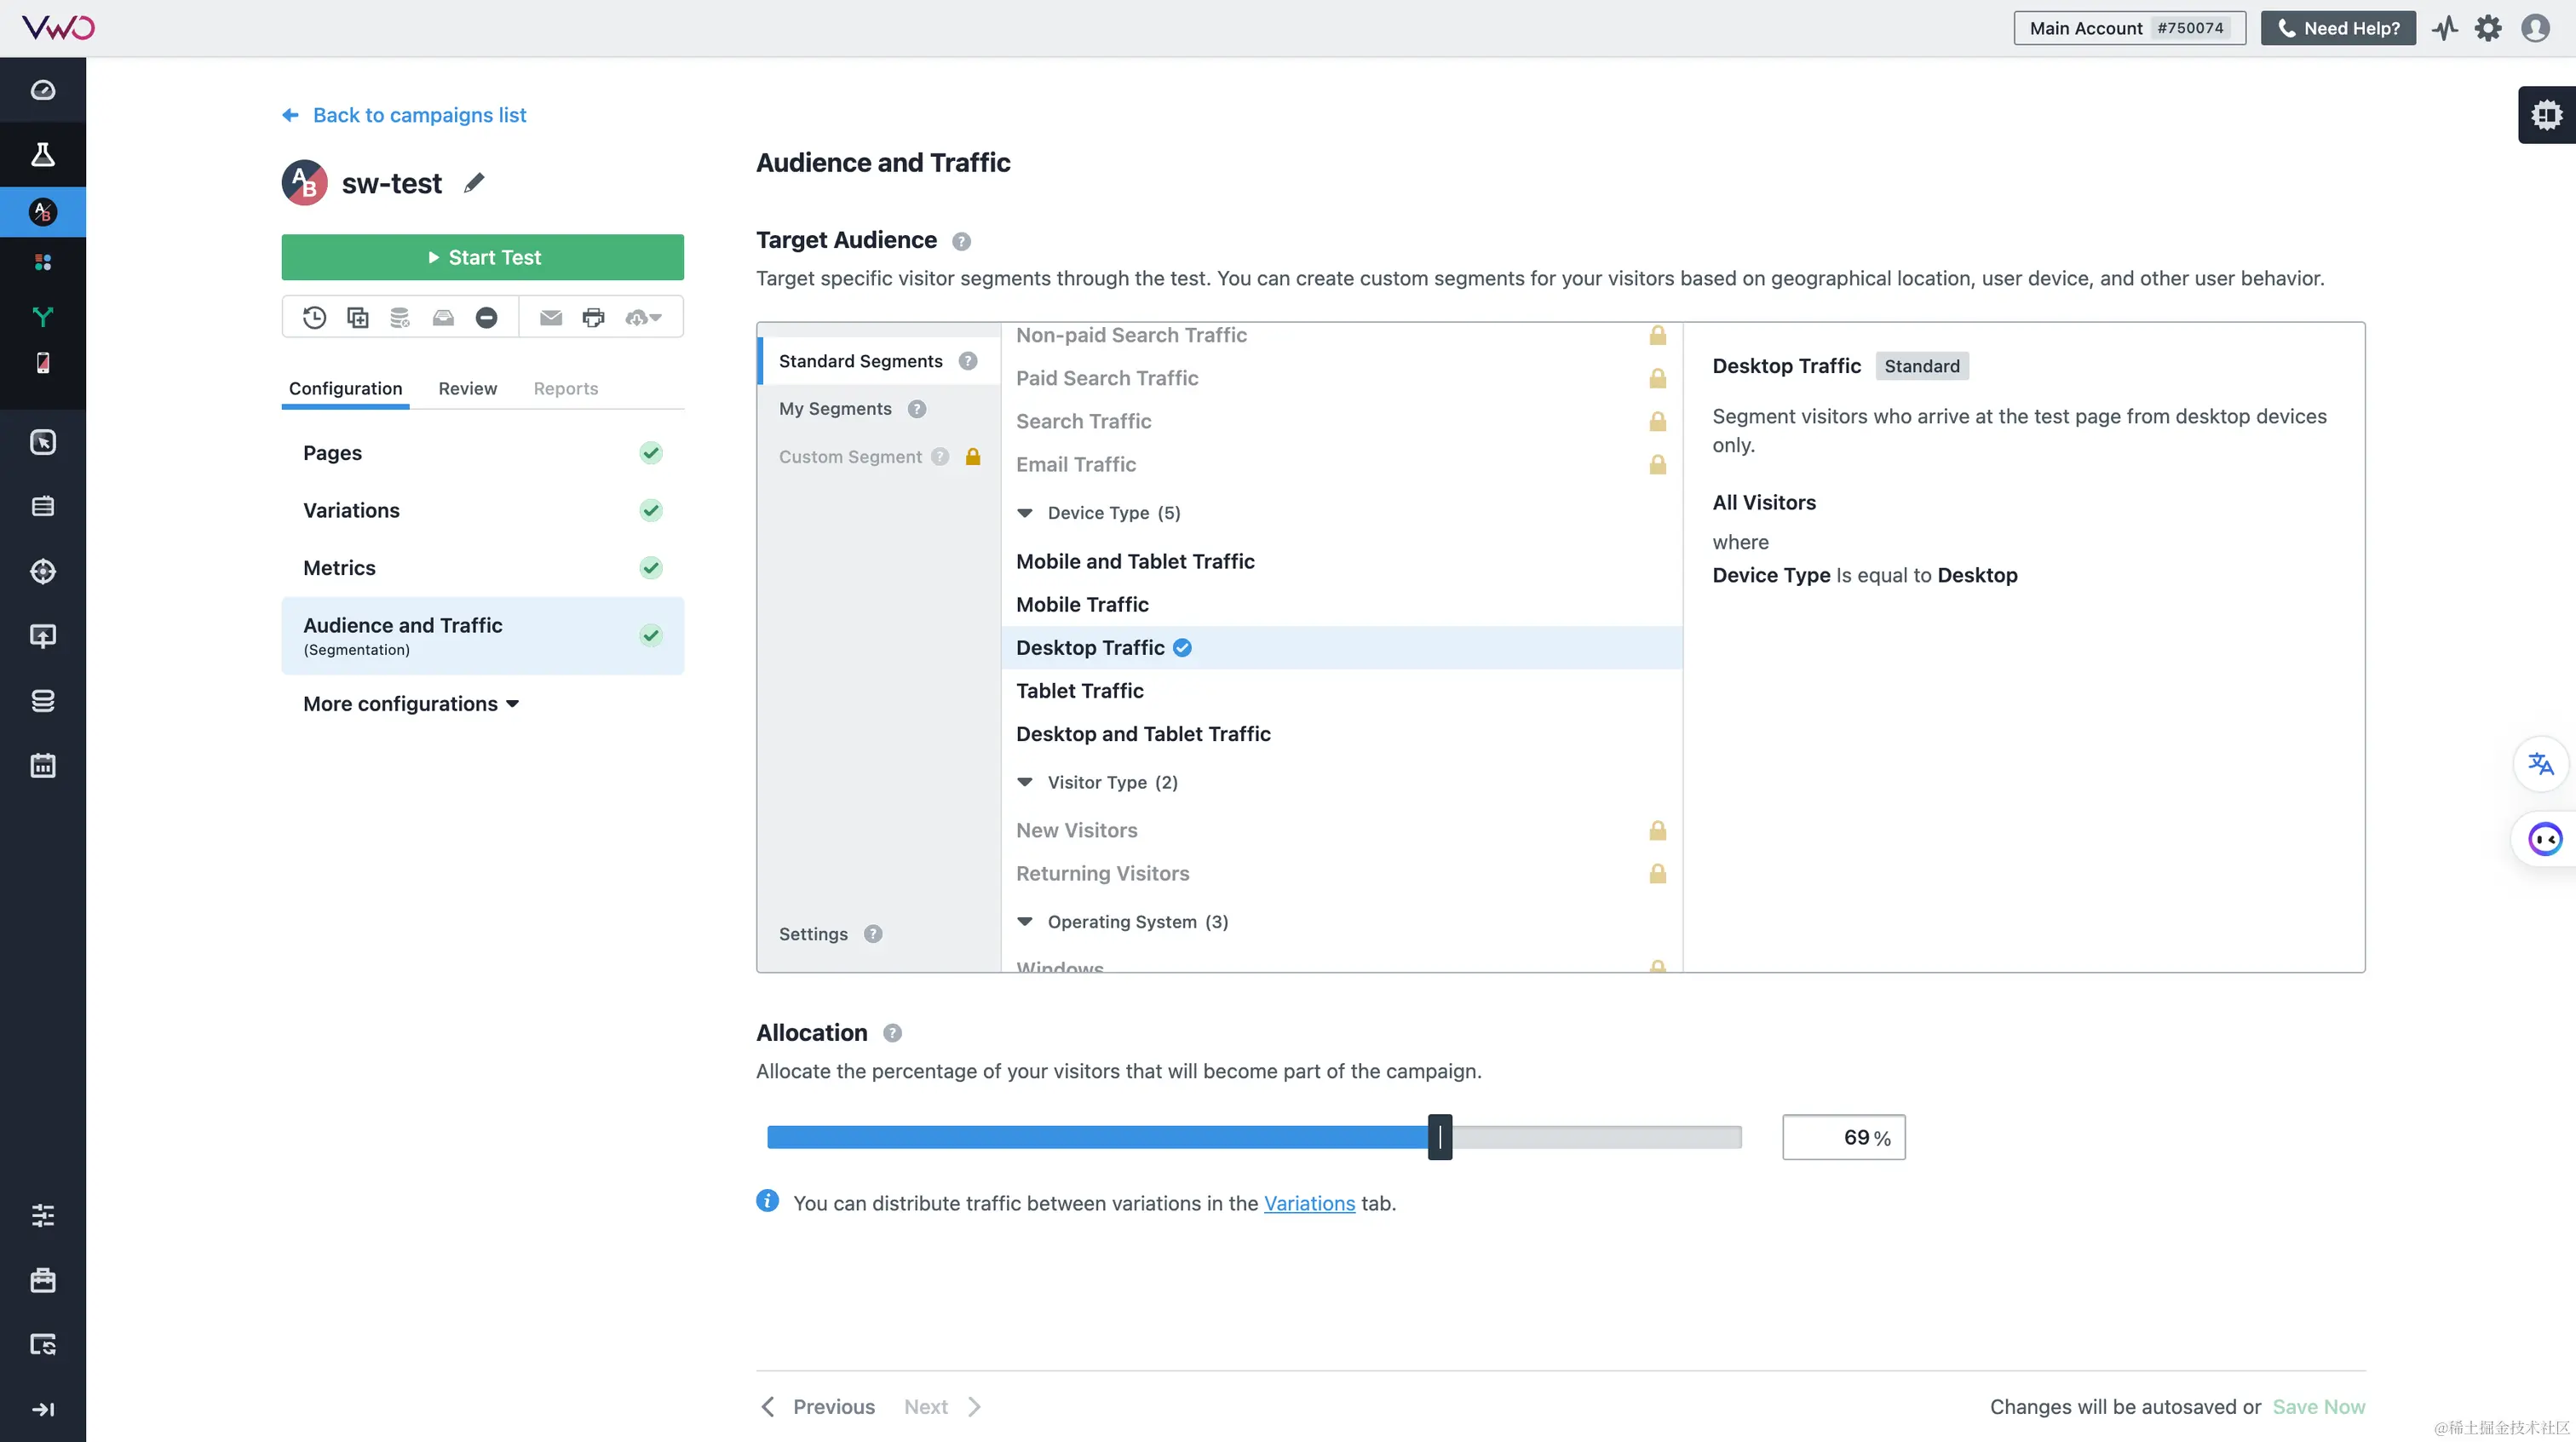2576x1442 pixels.
Task: Collapse the Visitor Type group
Action: (x=1025, y=782)
